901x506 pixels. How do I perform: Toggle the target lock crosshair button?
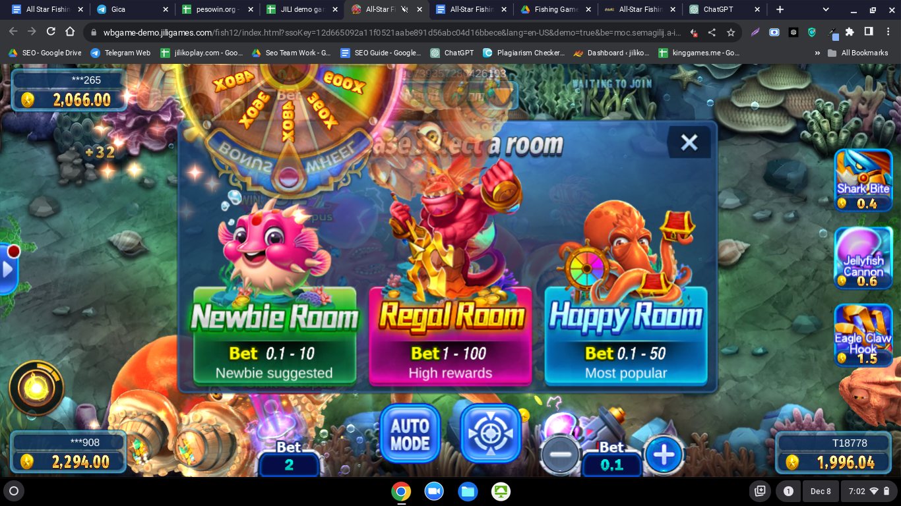tap(489, 434)
